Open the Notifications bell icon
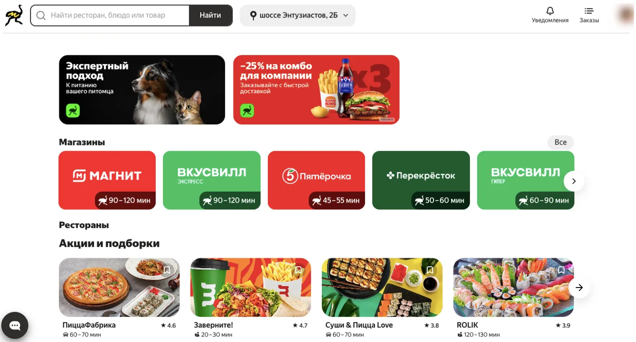This screenshot has width=636, height=342. (x=550, y=10)
